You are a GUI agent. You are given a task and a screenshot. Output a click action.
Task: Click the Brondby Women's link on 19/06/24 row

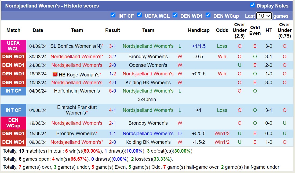click(x=148, y=123)
